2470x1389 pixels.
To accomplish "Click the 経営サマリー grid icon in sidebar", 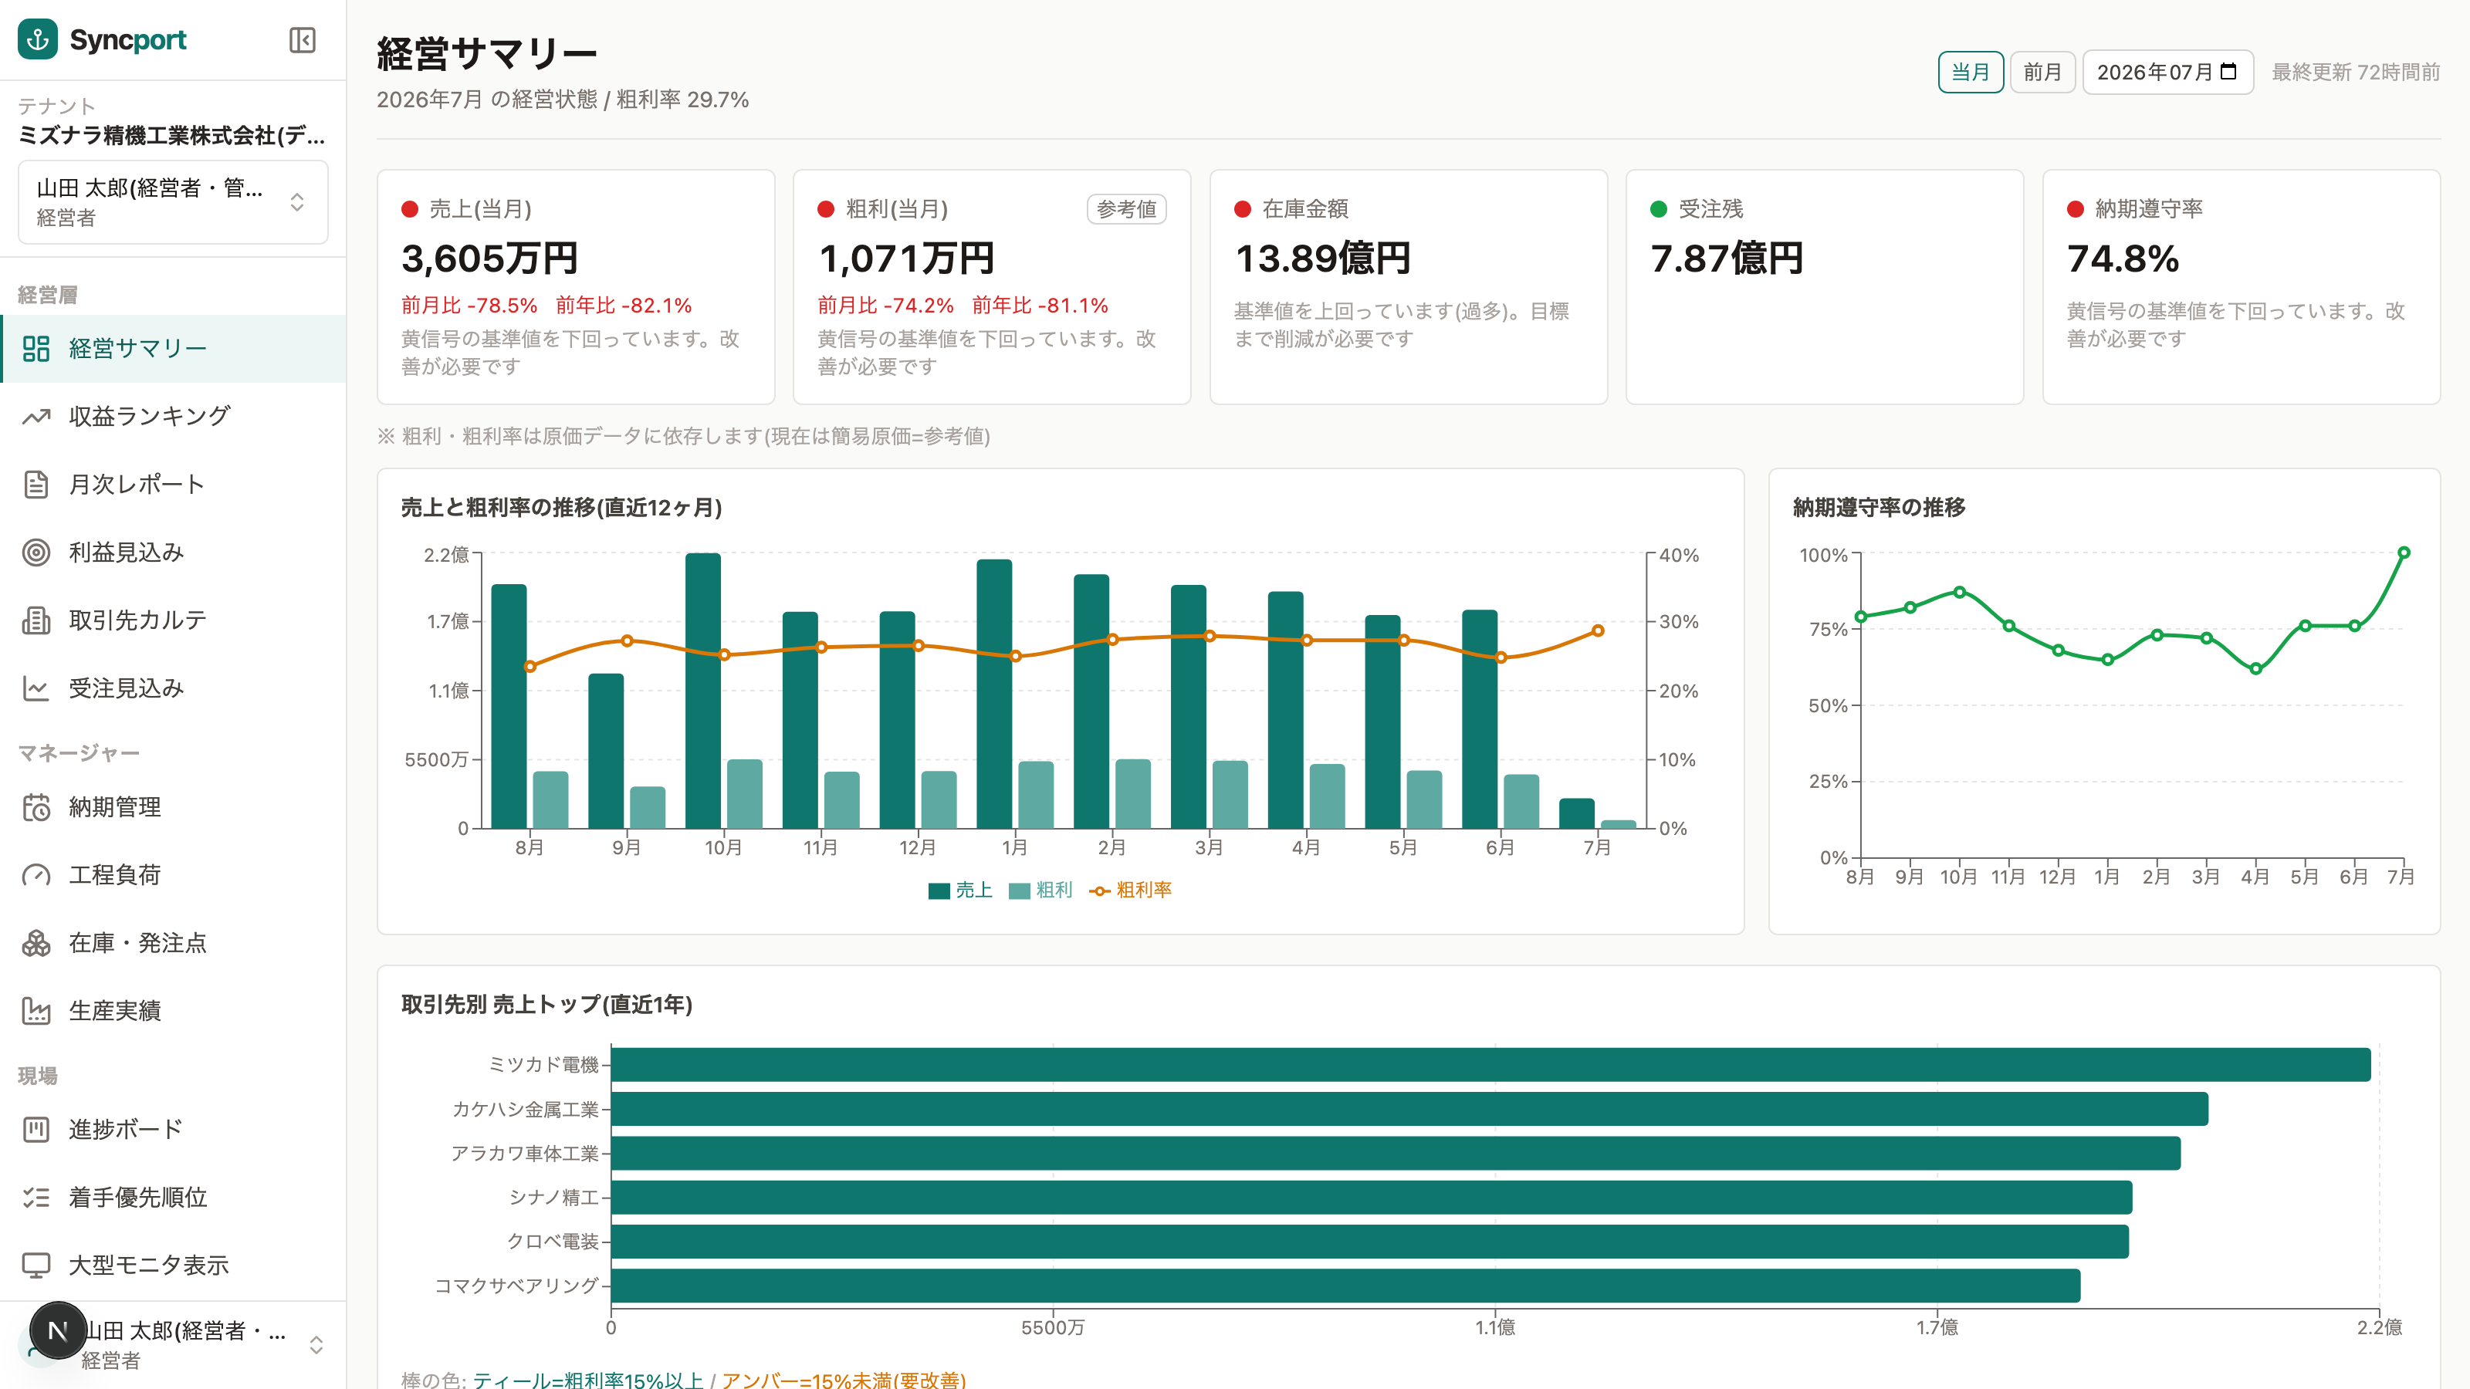I will tap(36, 348).
